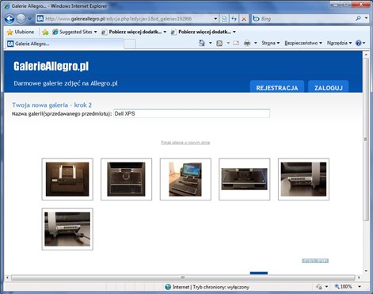
Task: Click the RSS feeds icon
Action: pyautogui.click(x=219, y=43)
